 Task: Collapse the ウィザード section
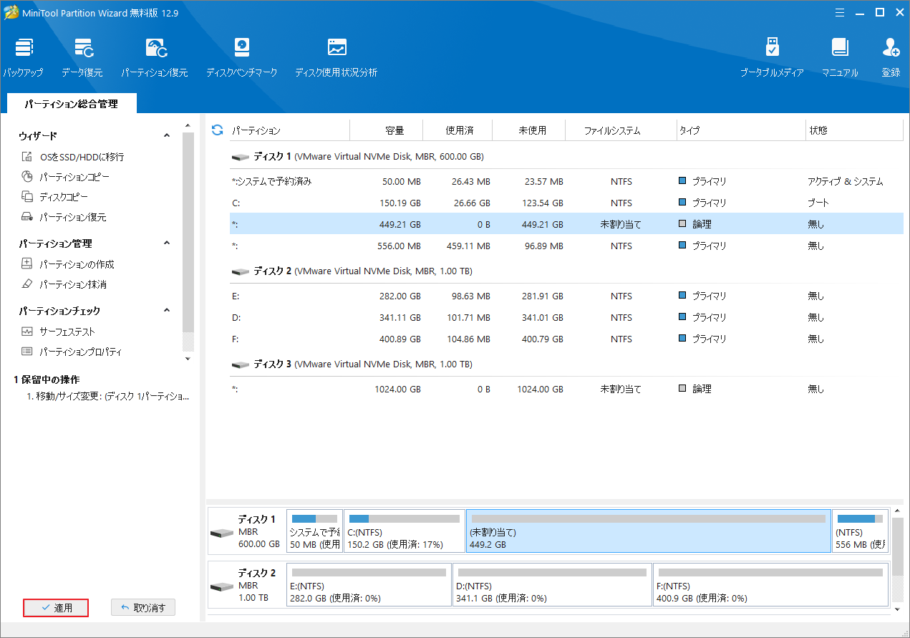coord(167,135)
